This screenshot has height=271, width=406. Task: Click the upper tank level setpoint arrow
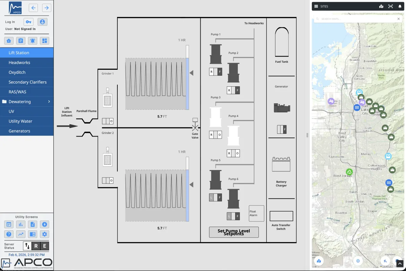tap(191, 73)
